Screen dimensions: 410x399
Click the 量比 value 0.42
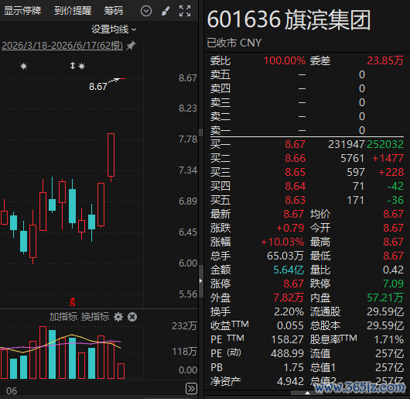[x=393, y=270]
